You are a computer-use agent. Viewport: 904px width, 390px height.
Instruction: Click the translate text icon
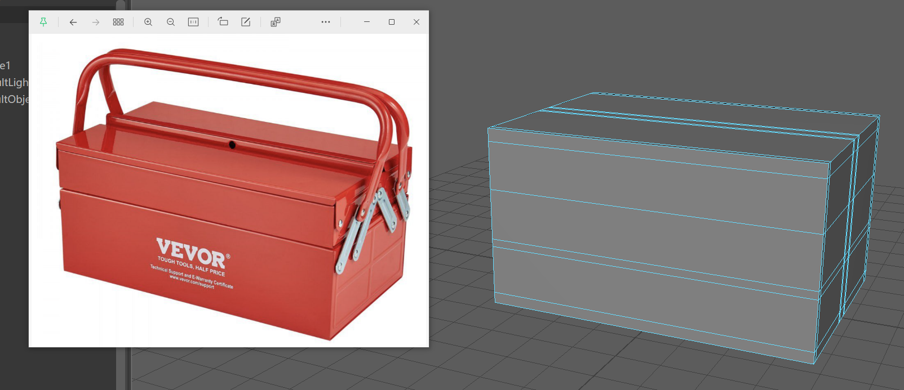coord(276,22)
